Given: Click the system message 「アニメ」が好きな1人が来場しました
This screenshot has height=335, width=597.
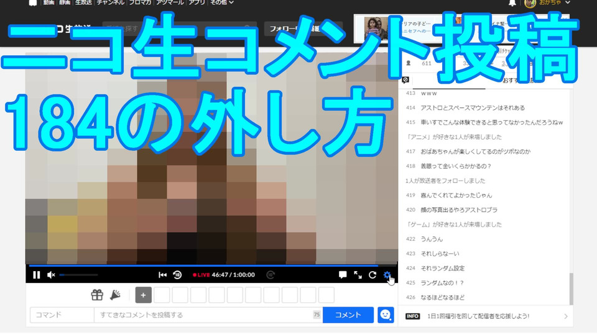Looking at the screenshot, I should pos(454,136).
